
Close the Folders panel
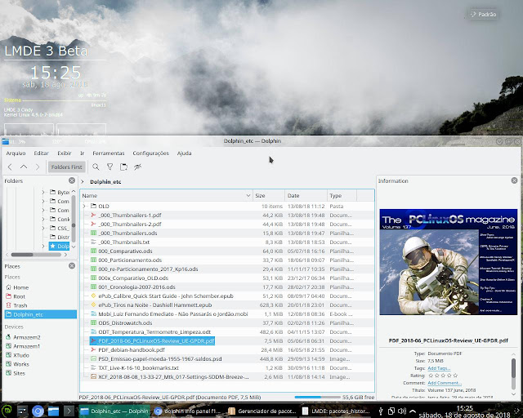click(x=72, y=180)
